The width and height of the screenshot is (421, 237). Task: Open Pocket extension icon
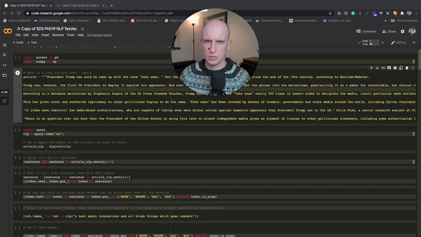click(x=346, y=13)
